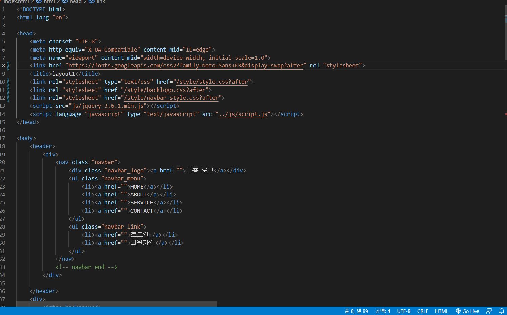Follow the /style/style.css?after path
This screenshot has height=315, width=507.
pyautogui.click(x=212, y=82)
